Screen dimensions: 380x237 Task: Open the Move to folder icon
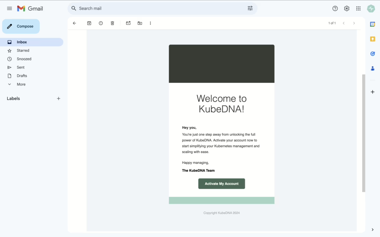coord(140,23)
